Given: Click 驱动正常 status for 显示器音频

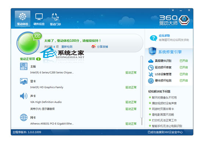Looking at the screenshot, I should (131, 109).
